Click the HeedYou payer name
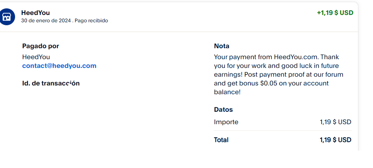This screenshot has width=373, height=168. pos(36,57)
